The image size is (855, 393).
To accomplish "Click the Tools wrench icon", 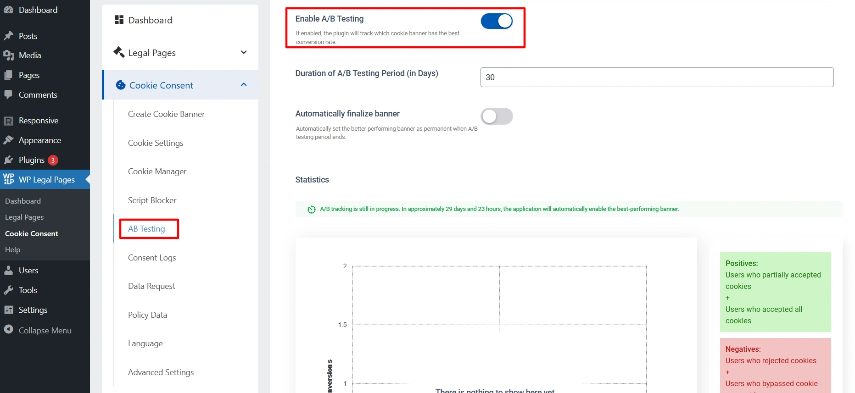I will 8,290.
